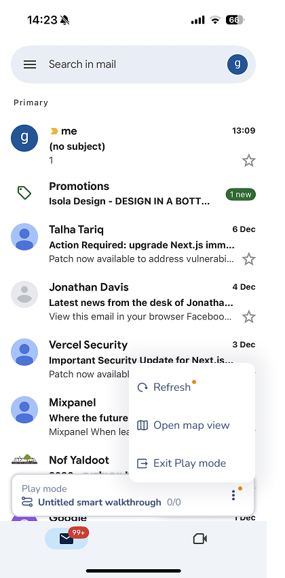The height and width of the screenshot is (578, 285).
Task: Star the Talha Tariq email
Action: click(x=249, y=260)
